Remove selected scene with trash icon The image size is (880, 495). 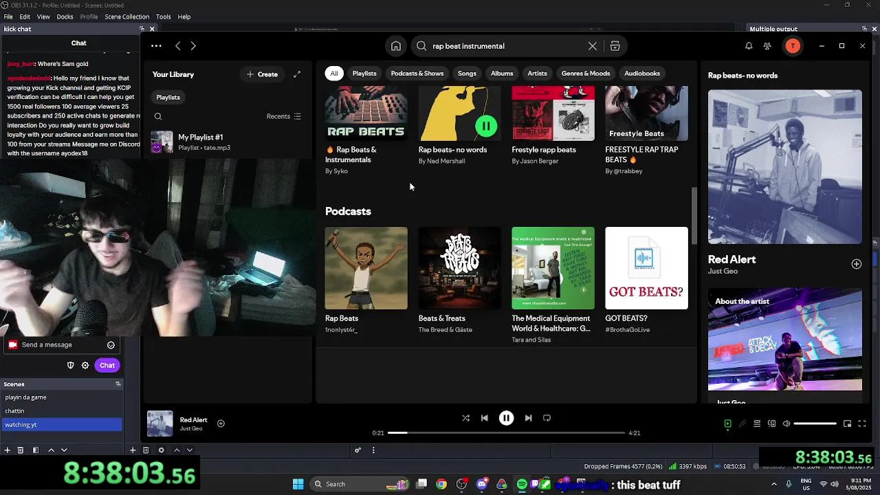pyautogui.click(x=20, y=450)
